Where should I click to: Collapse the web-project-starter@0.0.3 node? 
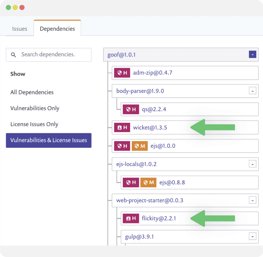253,200
